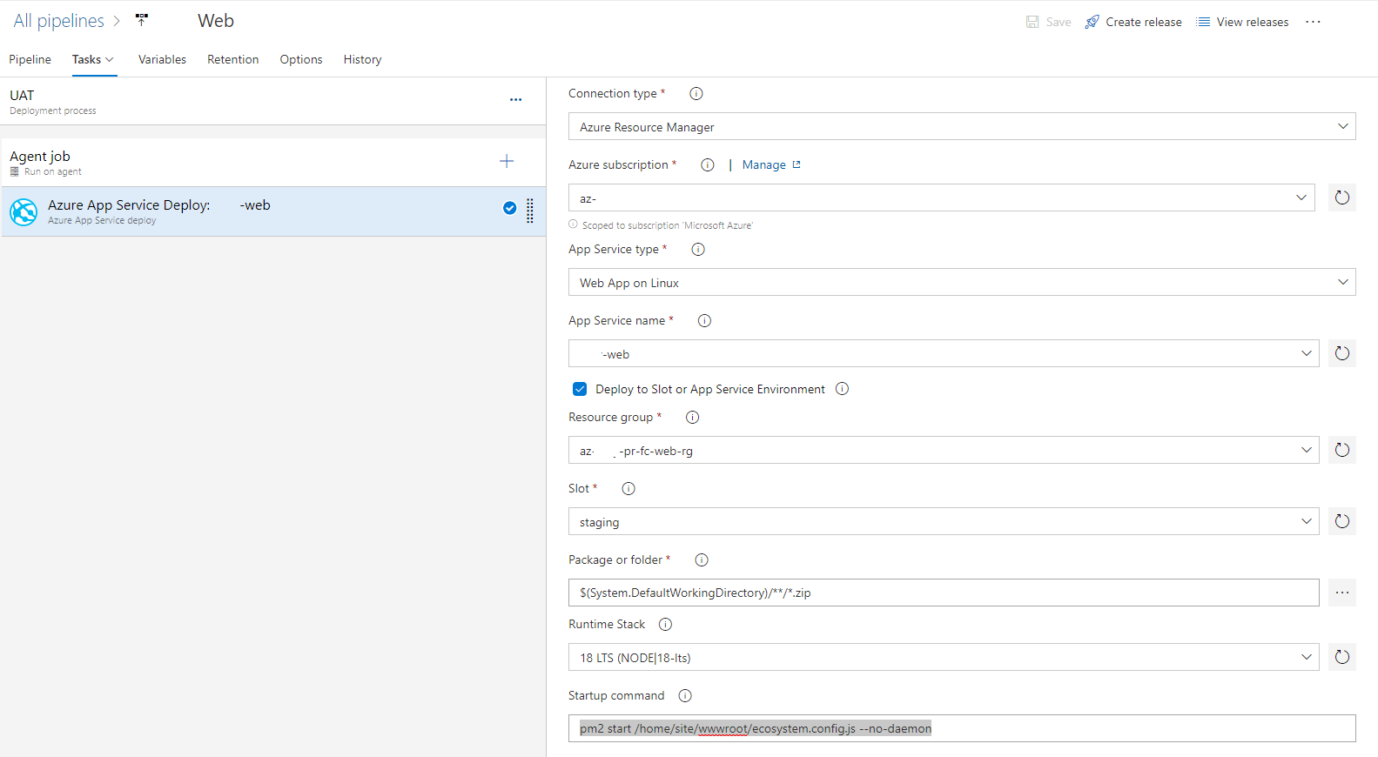Refresh the Azure subscription list
Screen dimensions: 1378x757
click(x=1342, y=198)
